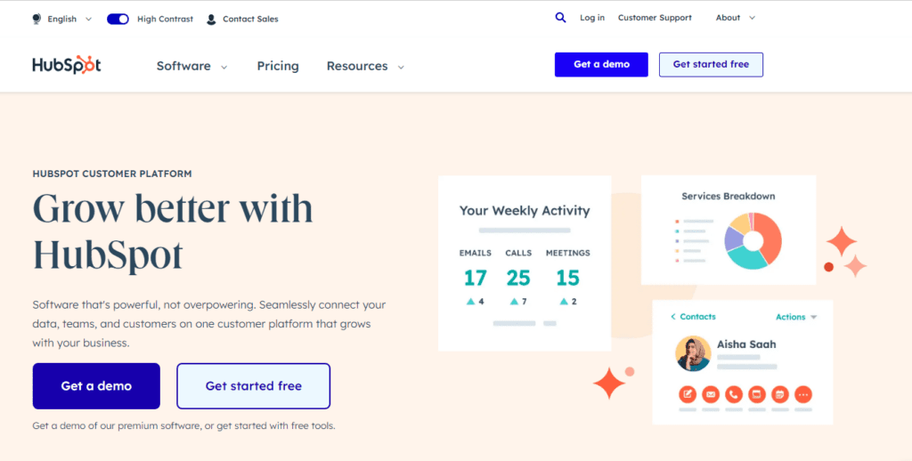This screenshot has height=461, width=912.
Task: Click the three-dots more icon on contact card
Action: 803,394
